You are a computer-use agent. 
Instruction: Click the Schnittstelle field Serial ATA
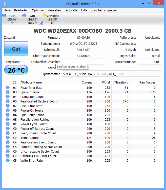click(84, 50)
